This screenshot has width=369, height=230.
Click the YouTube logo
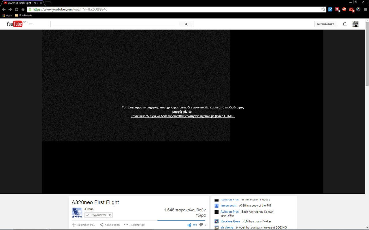point(14,24)
